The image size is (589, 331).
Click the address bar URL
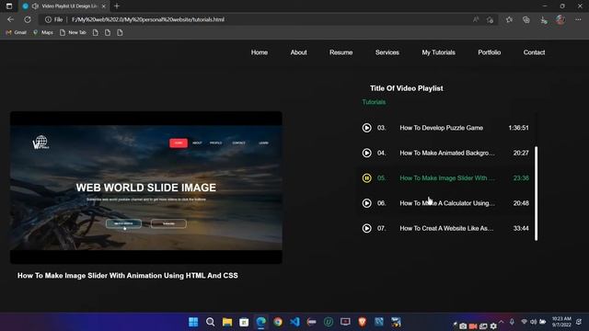(x=148, y=19)
